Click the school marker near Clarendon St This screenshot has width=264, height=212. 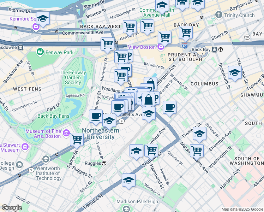[235, 73]
